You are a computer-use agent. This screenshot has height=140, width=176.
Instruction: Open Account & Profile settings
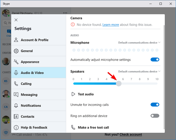click(x=39, y=40)
